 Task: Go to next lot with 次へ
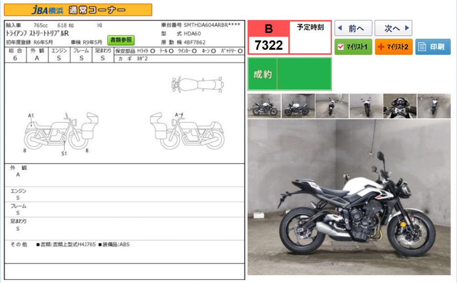click(393, 28)
